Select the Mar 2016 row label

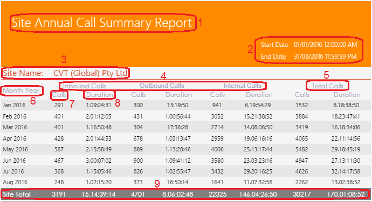tap(15, 127)
